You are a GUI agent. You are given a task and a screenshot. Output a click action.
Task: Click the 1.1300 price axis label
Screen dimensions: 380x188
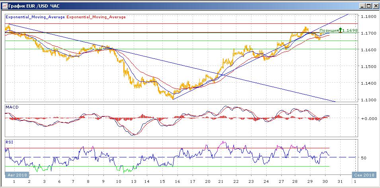pos(368,100)
